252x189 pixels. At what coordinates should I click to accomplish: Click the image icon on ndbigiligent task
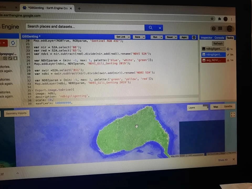(204, 49)
